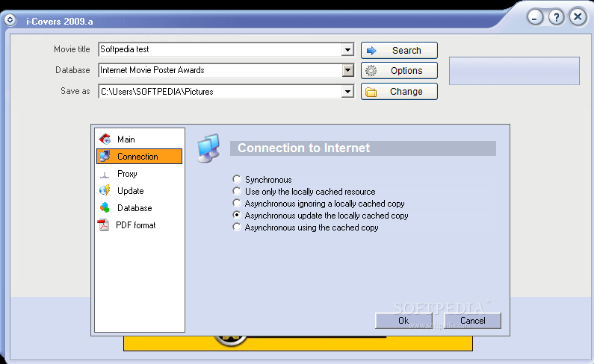Click the Proxy section icon

pyautogui.click(x=105, y=175)
